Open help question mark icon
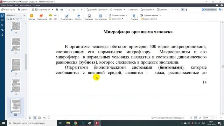Image resolution: width=224 pixels, height=126 pixels. point(222,5)
